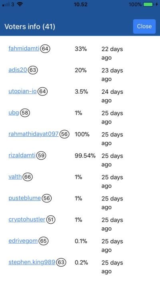View cryptohustler's profile
The height and width of the screenshot is (285, 160).
pos(27,220)
